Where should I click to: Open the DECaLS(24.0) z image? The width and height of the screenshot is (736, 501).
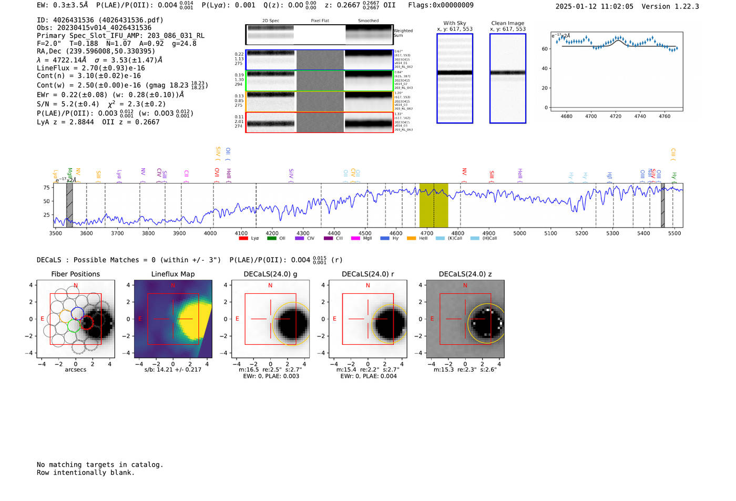point(465,319)
